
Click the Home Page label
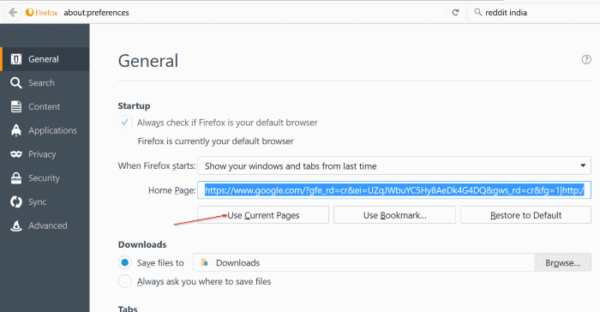point(172,190)
